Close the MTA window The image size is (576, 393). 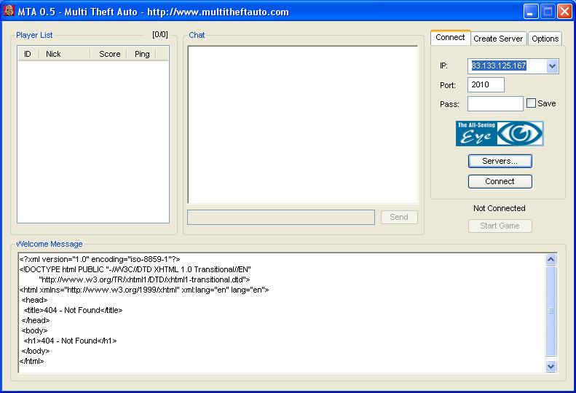(564, 12)
